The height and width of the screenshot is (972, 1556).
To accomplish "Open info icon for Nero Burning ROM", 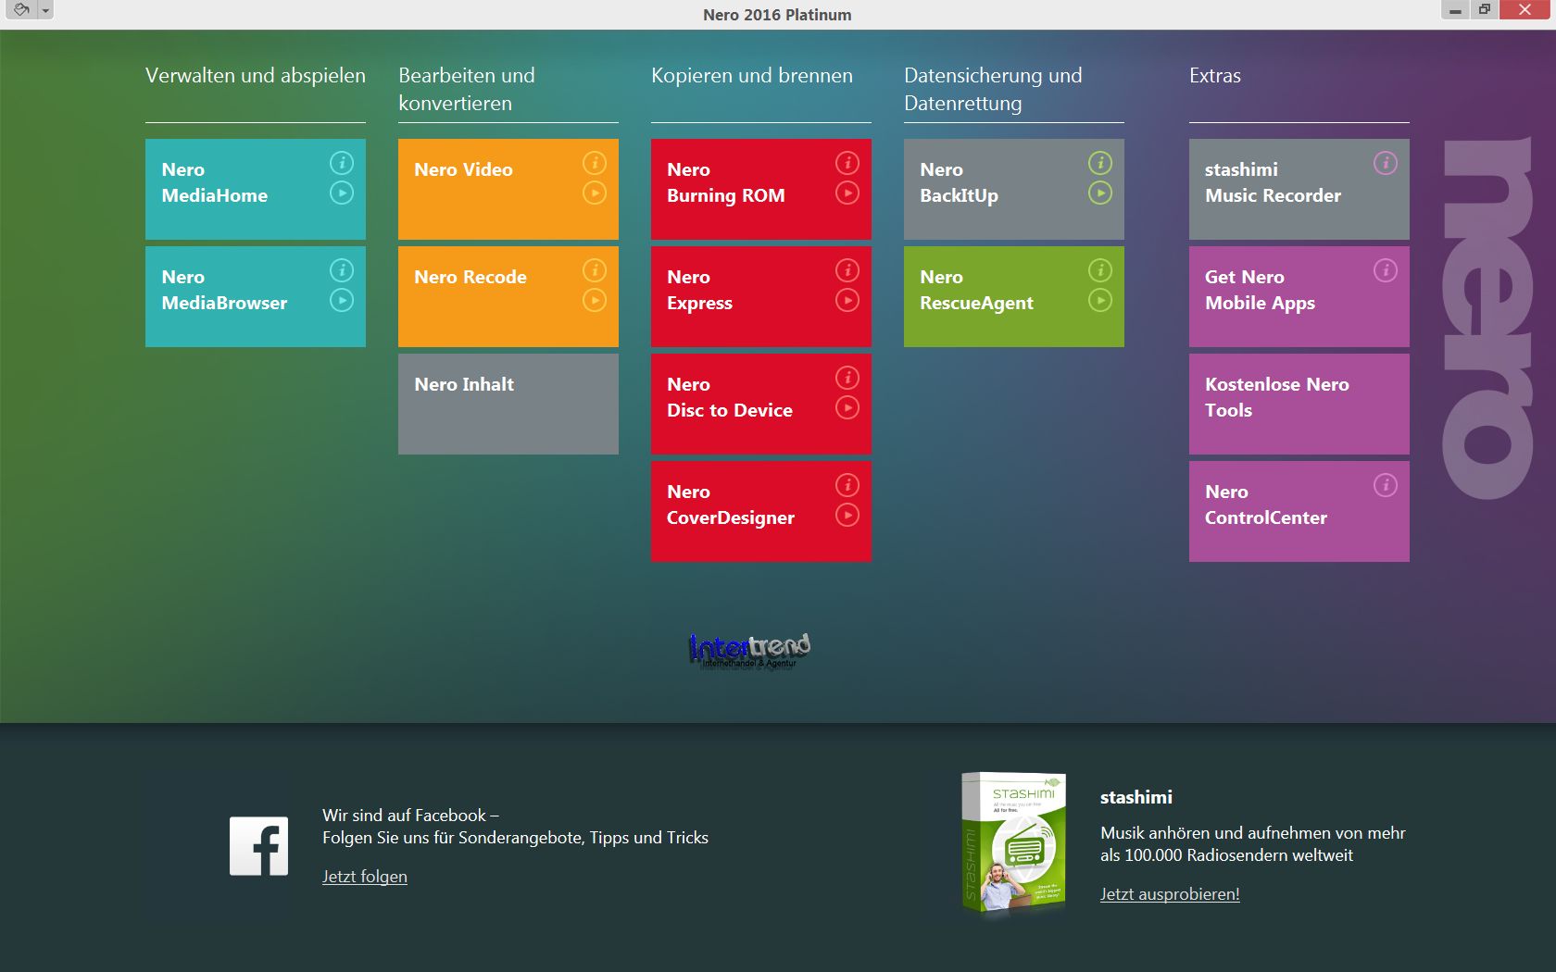I will pyautogui.click(x=847, y=163).
